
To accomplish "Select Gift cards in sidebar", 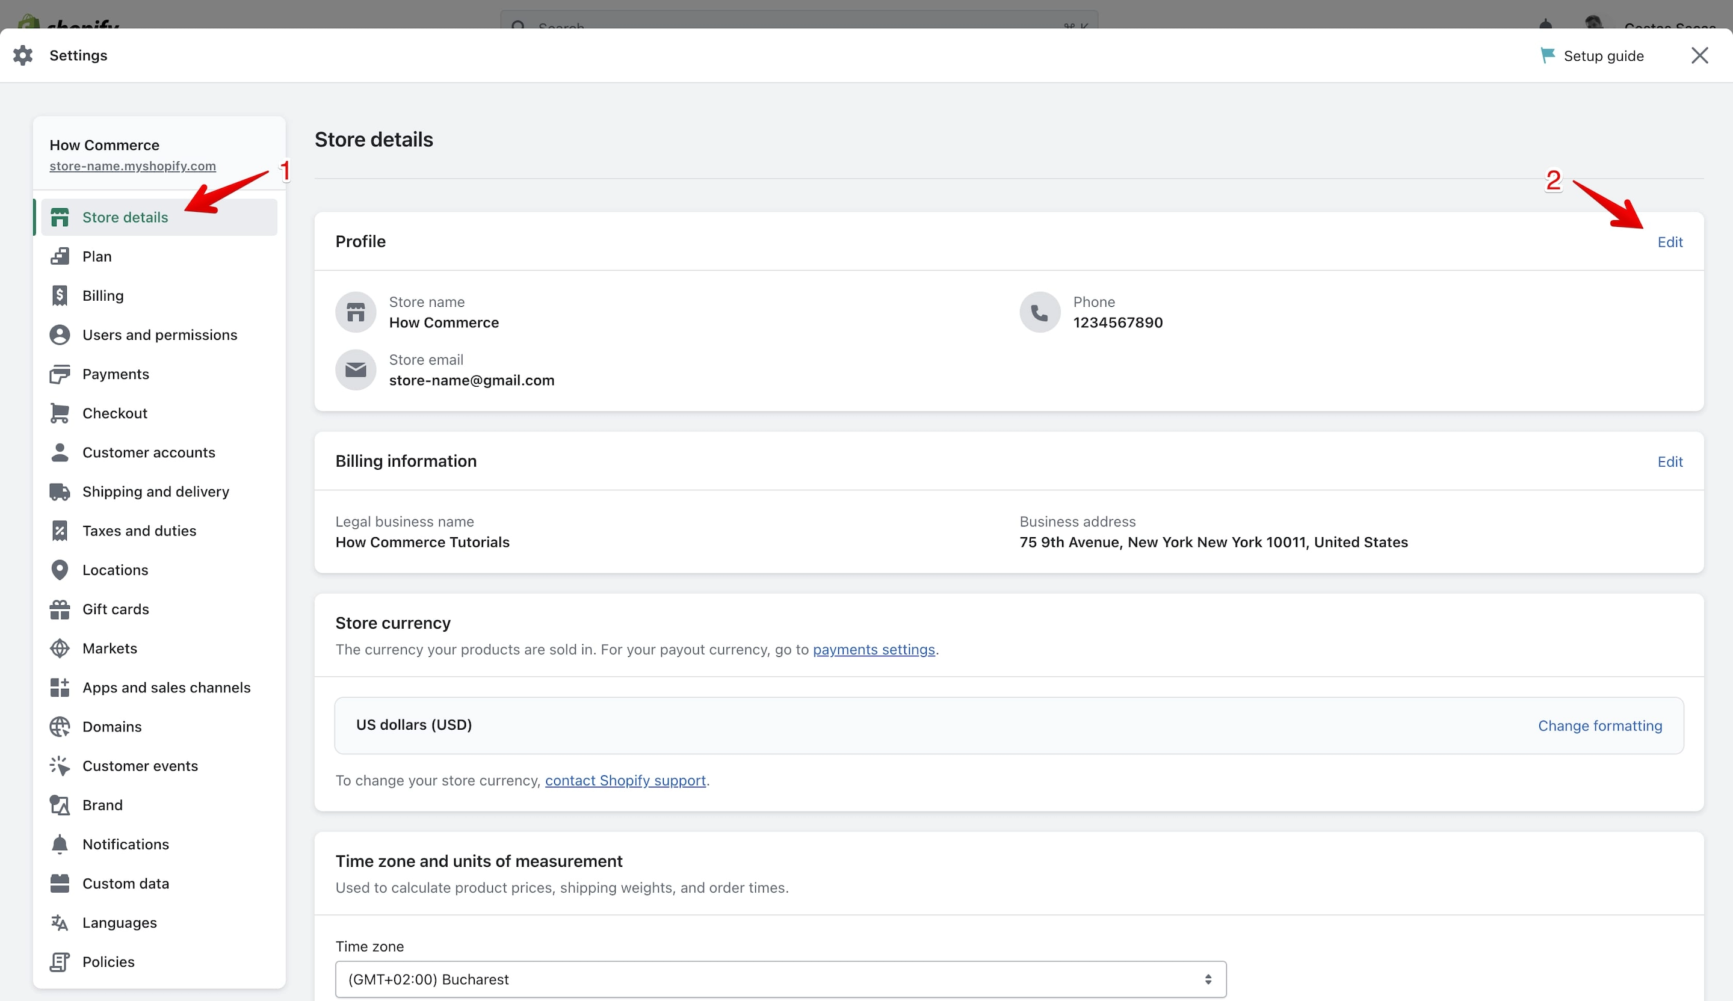I will point(159,609).
